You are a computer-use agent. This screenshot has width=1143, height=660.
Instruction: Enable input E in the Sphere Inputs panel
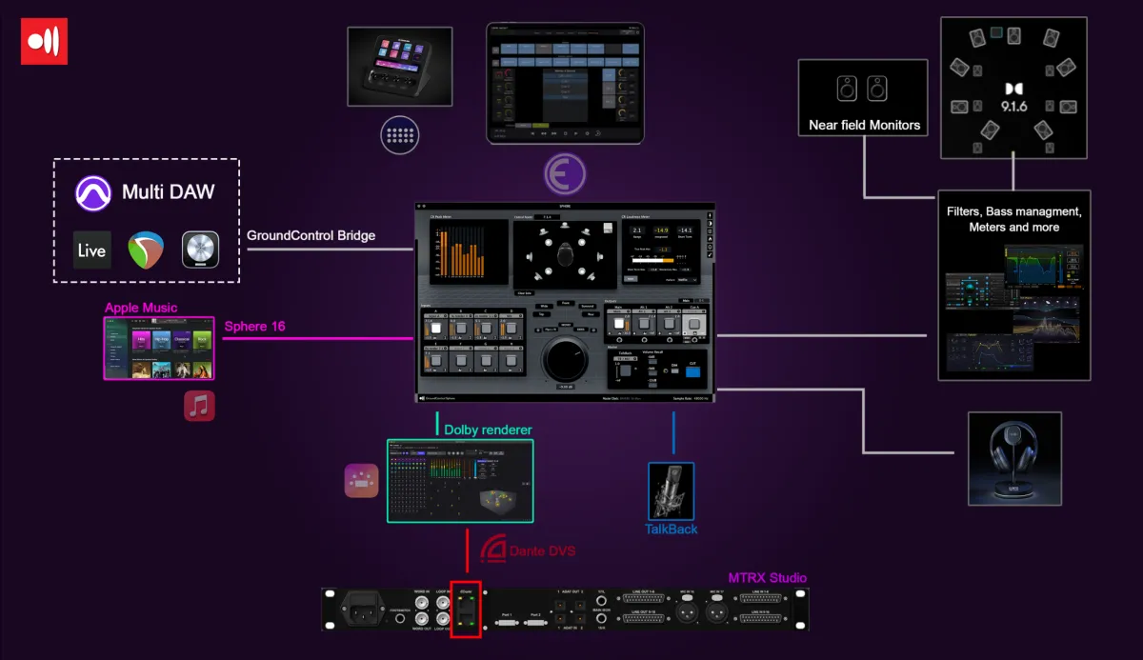tap(437, 361)
